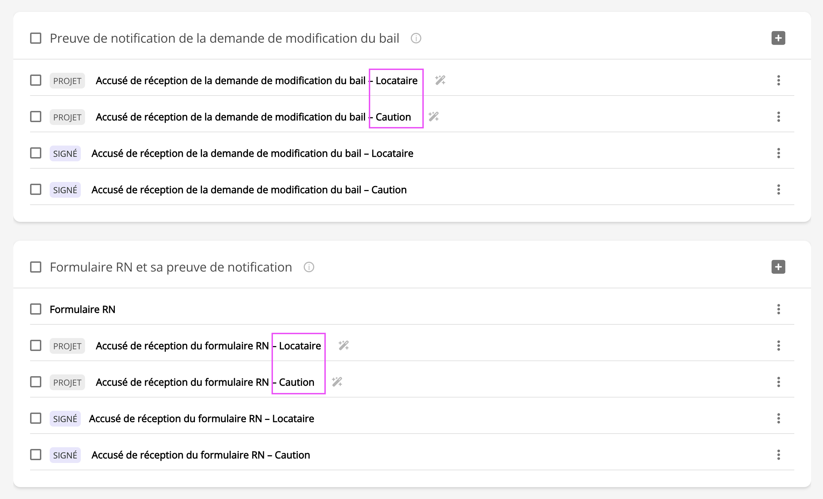Screen dimensions: 823x499
Task: Check the Formulaire RN document row
Action: [x=36, y=309]
